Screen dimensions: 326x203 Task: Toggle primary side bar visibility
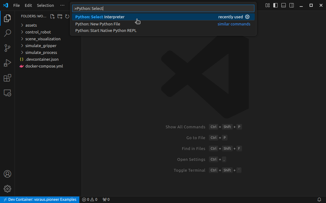point(275,5)
